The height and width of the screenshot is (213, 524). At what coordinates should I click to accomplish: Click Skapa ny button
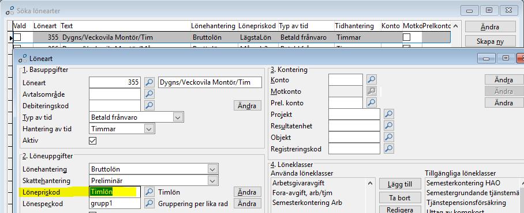pyautogui.click(x=490, y=41)
